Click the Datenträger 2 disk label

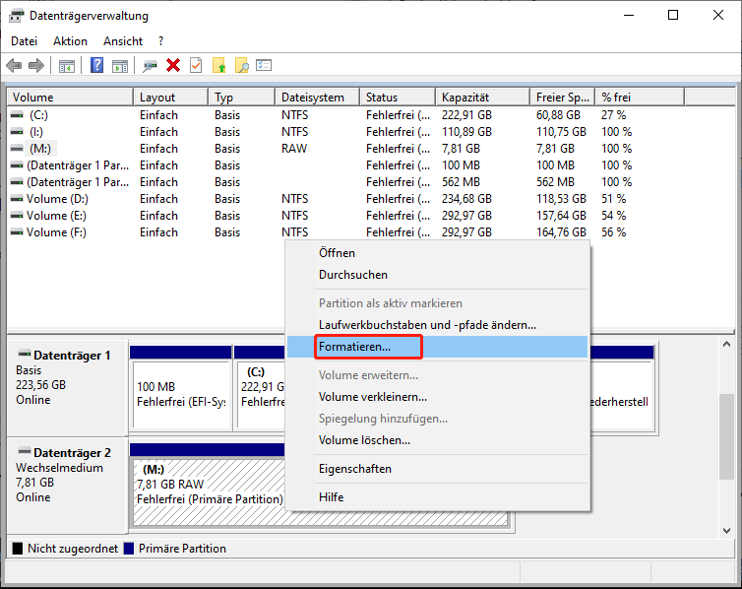coord(73,452)
